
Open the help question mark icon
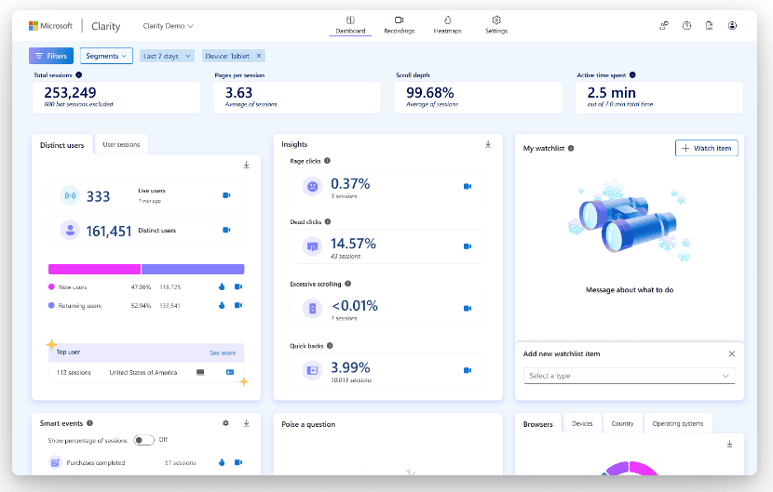click(686, 26)
